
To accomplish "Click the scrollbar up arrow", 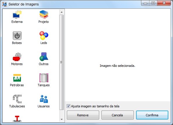I will 62,12.
